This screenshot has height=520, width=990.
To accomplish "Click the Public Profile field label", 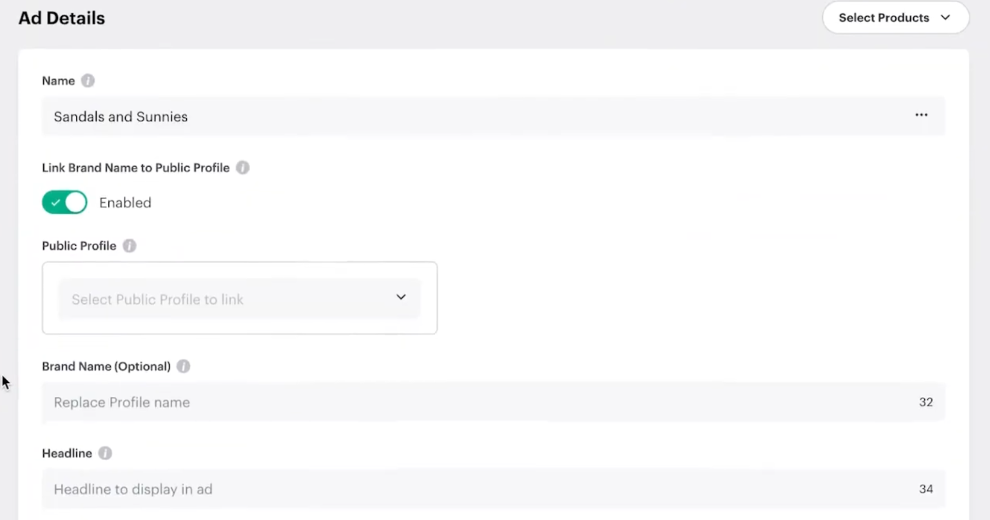I will [79, 246].
